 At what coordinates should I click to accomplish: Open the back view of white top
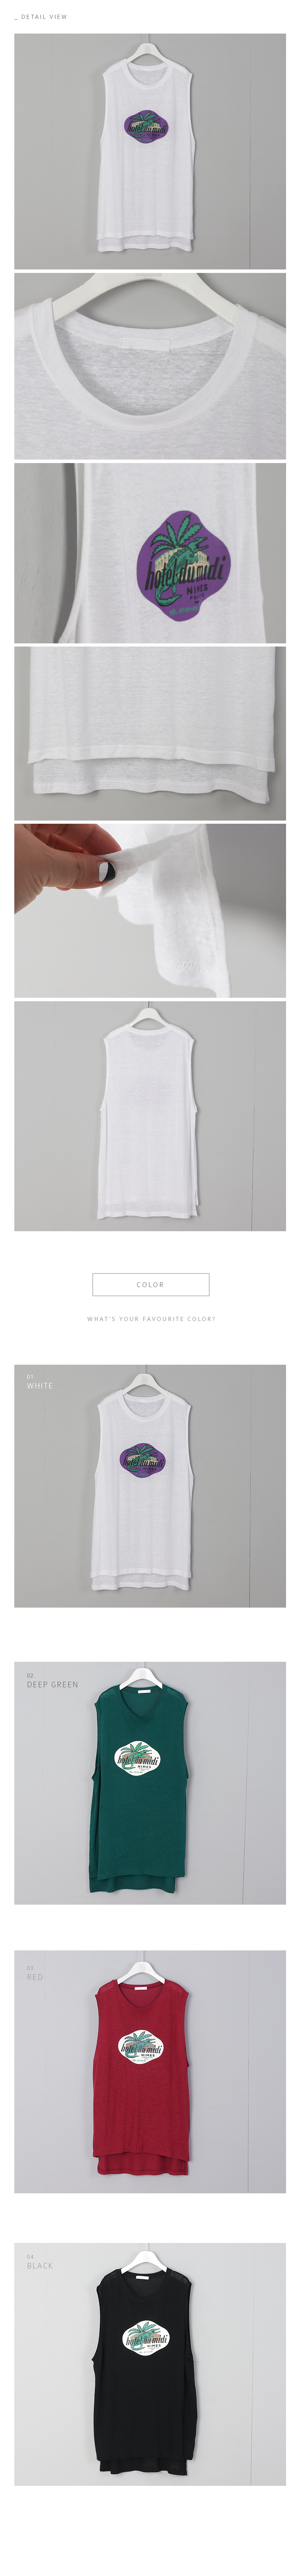click(150, 1116)
